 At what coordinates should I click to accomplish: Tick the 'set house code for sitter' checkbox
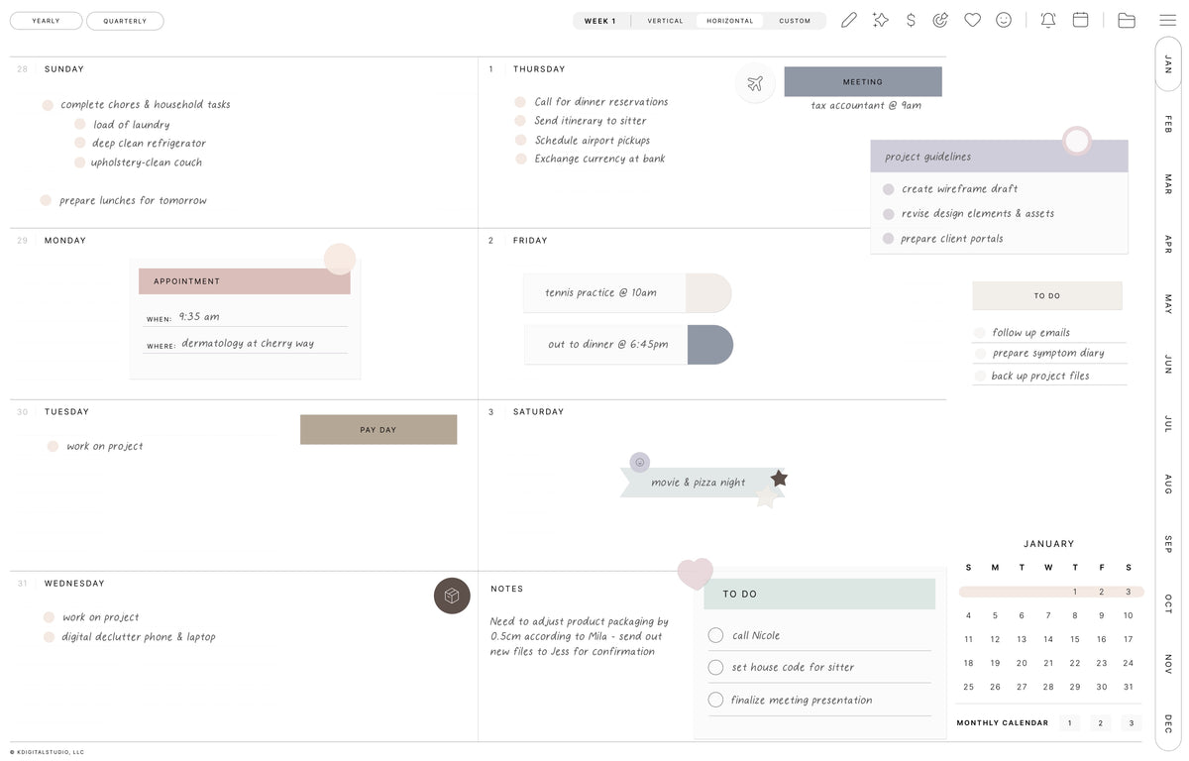[715, 668]
